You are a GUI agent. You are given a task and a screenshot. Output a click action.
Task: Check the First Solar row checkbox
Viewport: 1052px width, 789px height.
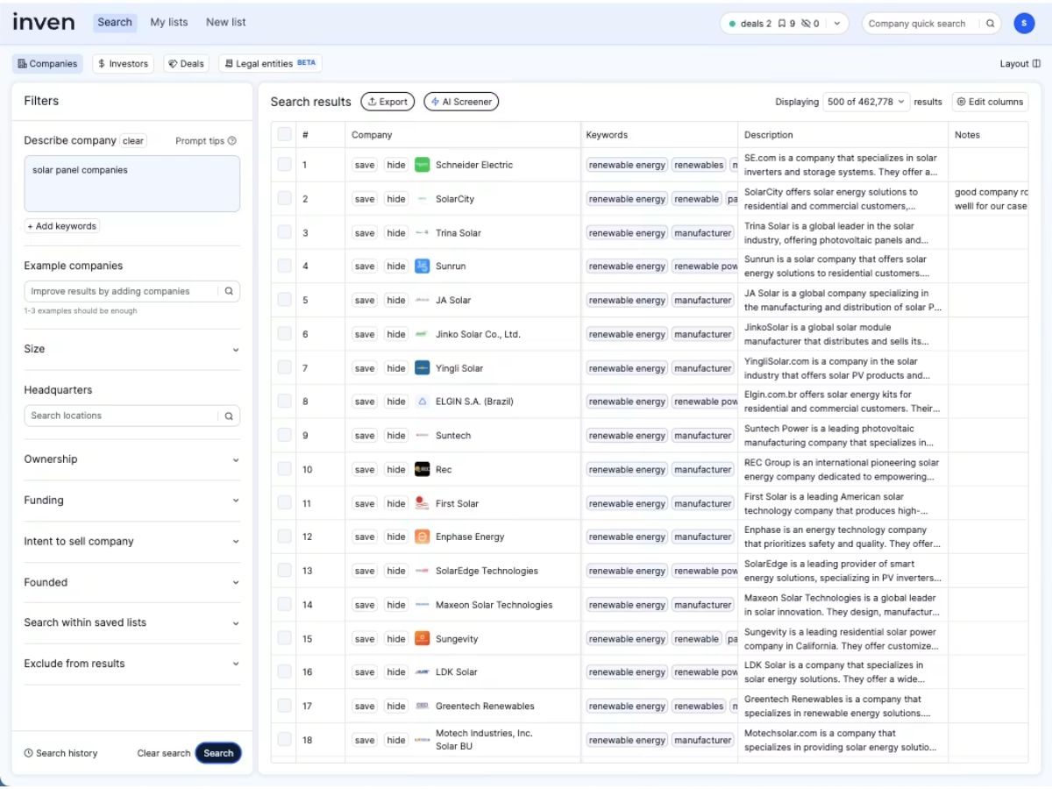coord(284,502)
